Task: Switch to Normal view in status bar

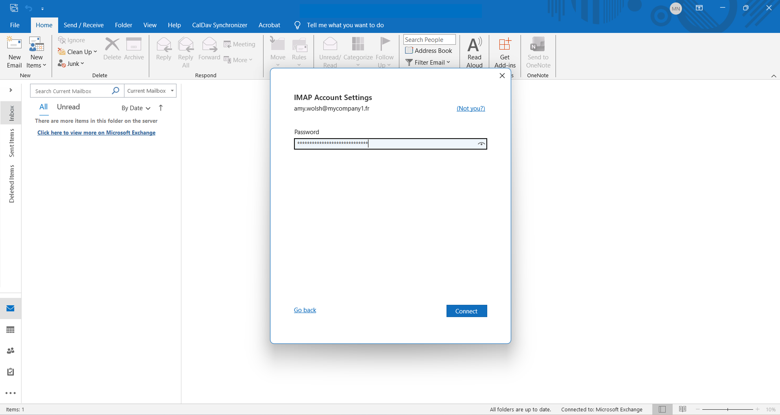Action: 662,409
